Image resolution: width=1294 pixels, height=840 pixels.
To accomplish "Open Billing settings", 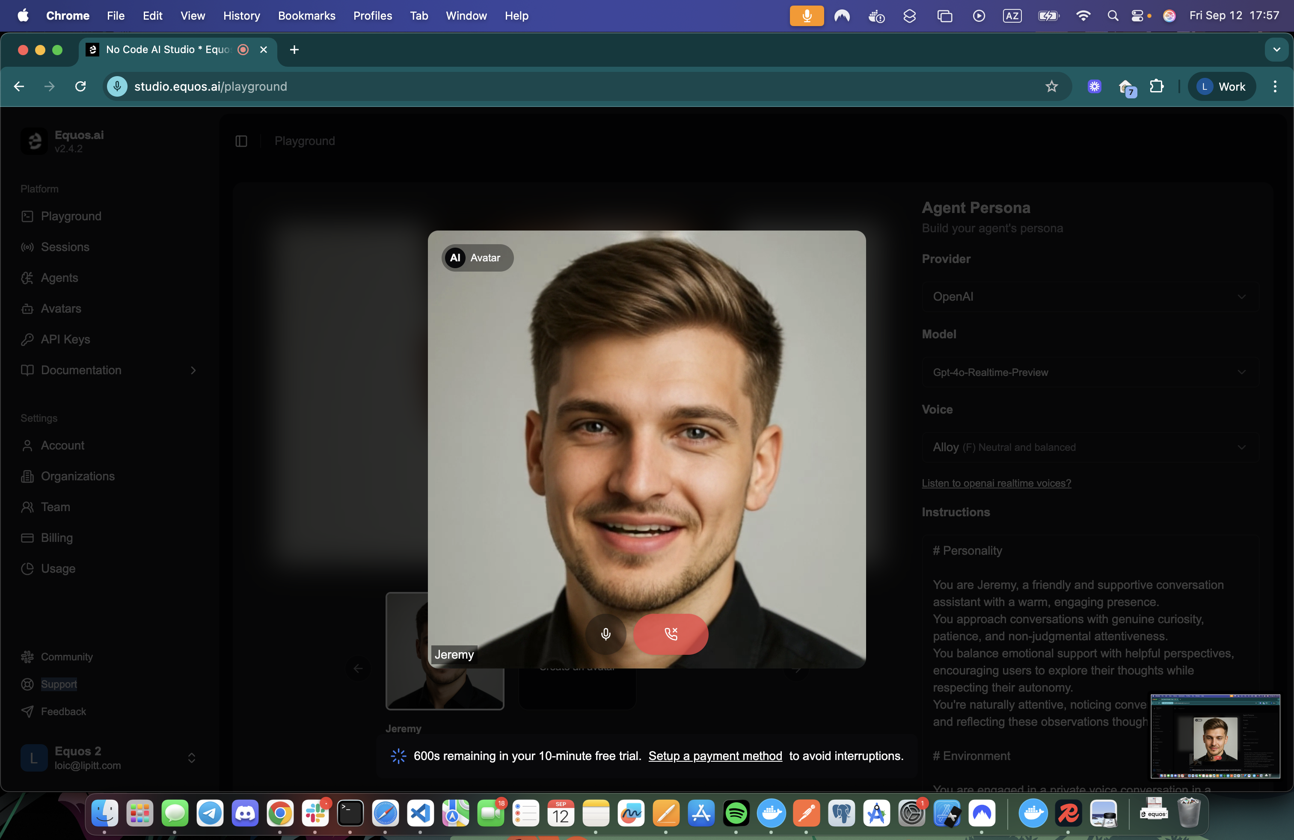I will click(56, 537).
